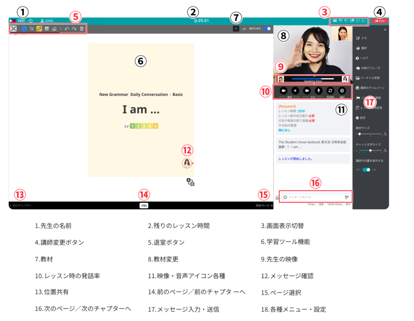Go to 前のチャプター

(21, 206)
